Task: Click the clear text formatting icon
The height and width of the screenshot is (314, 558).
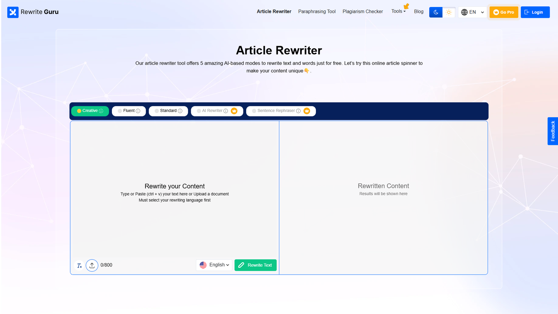Action: (x=79, y=266)
